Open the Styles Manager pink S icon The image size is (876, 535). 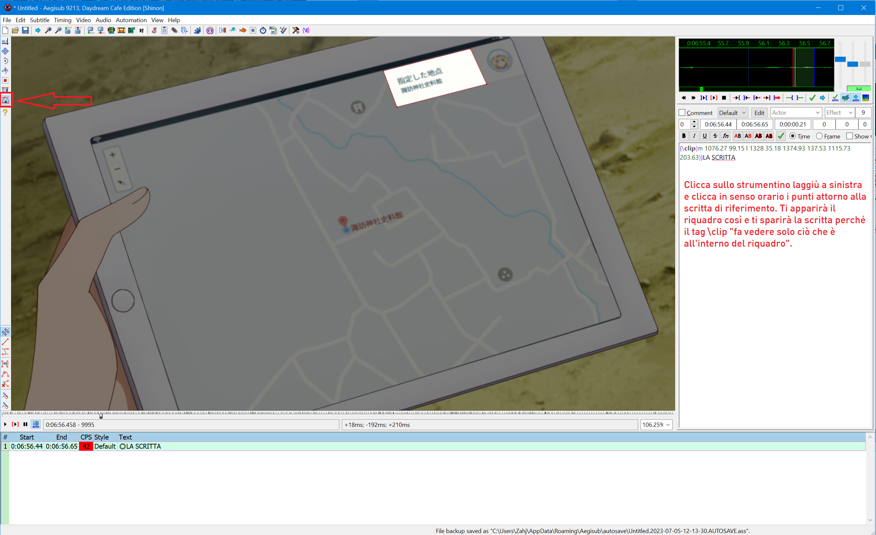(154, 30)
